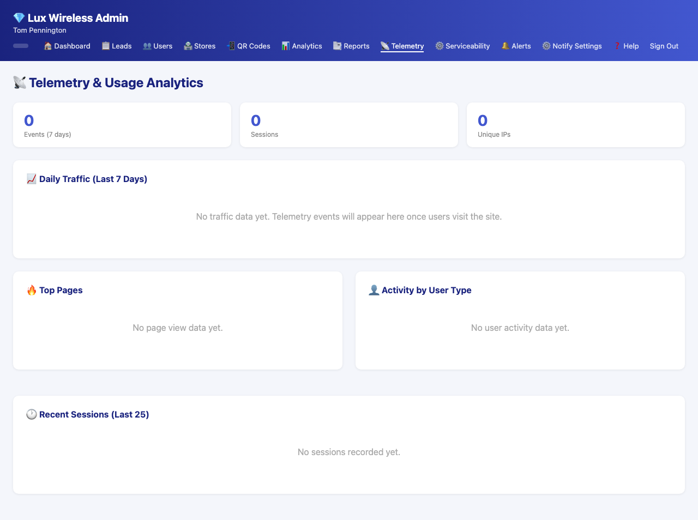Go to the Serviceability page
This screenshot has width=698, height=520.
(462, 46)
